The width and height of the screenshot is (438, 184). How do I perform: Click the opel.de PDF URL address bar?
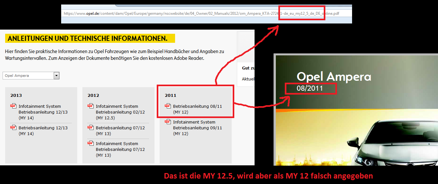(201, 14)
